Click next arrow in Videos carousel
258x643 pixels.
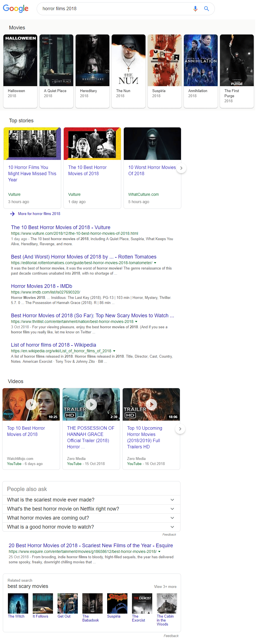(180, 429)
